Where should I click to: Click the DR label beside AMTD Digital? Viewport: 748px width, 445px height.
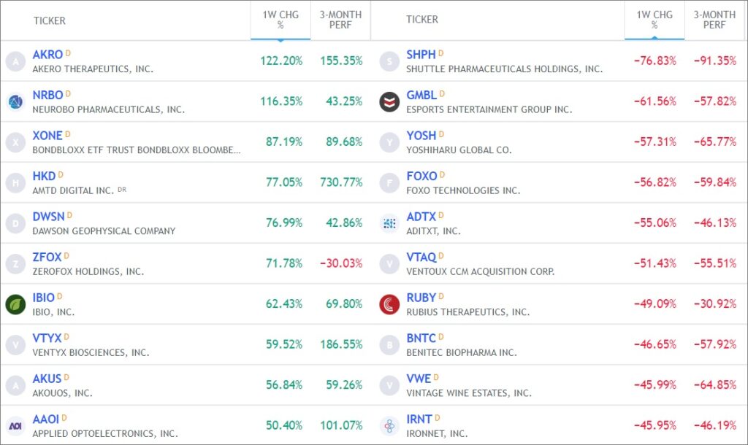(x=122, y=189)
